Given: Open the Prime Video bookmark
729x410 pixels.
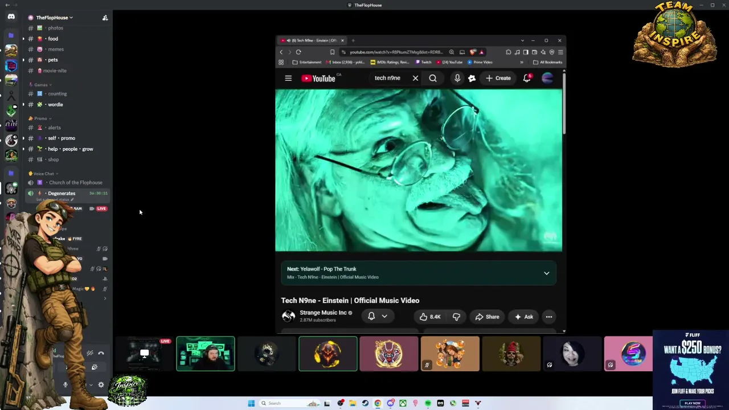Looking at the screenshot, I should click(481, 62).
